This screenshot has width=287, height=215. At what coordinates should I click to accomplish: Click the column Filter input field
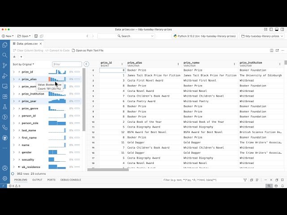(x=67, y=64)
